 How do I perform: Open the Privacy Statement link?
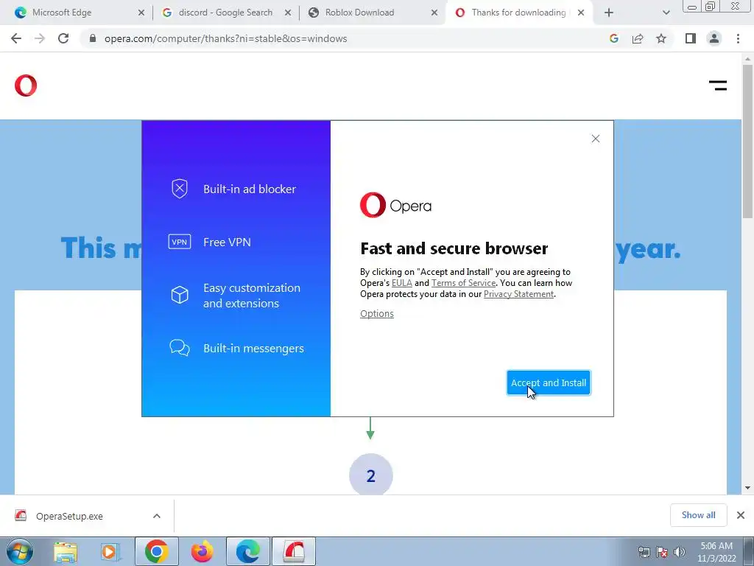pyautogui.click(x=518, y=294)
